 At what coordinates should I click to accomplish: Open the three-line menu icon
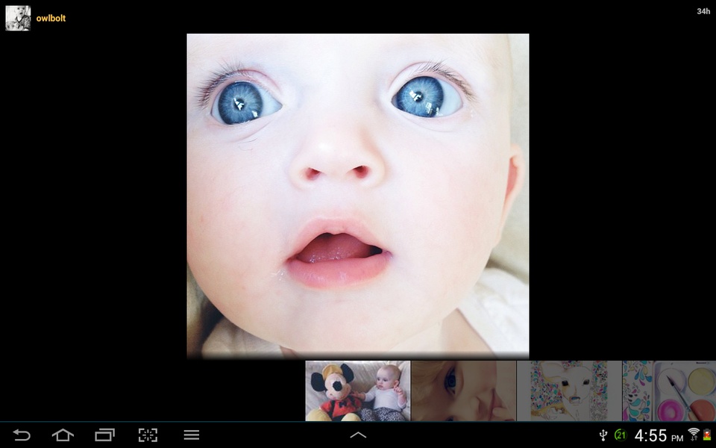[192, 435]
